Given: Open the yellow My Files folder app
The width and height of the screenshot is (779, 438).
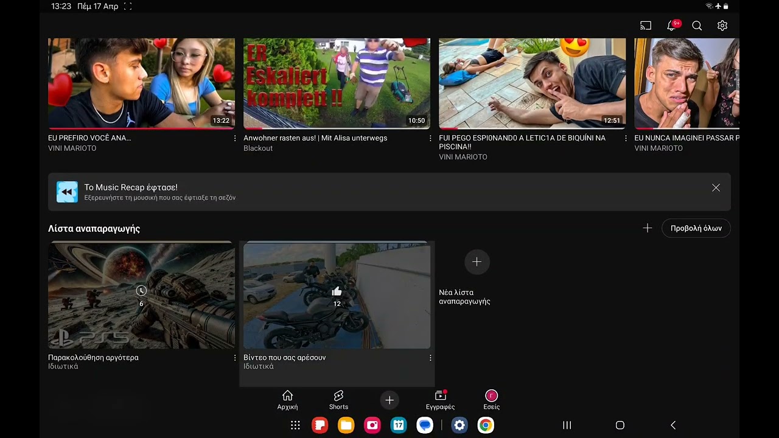Looking at the screenshot, I should (346, 425).
